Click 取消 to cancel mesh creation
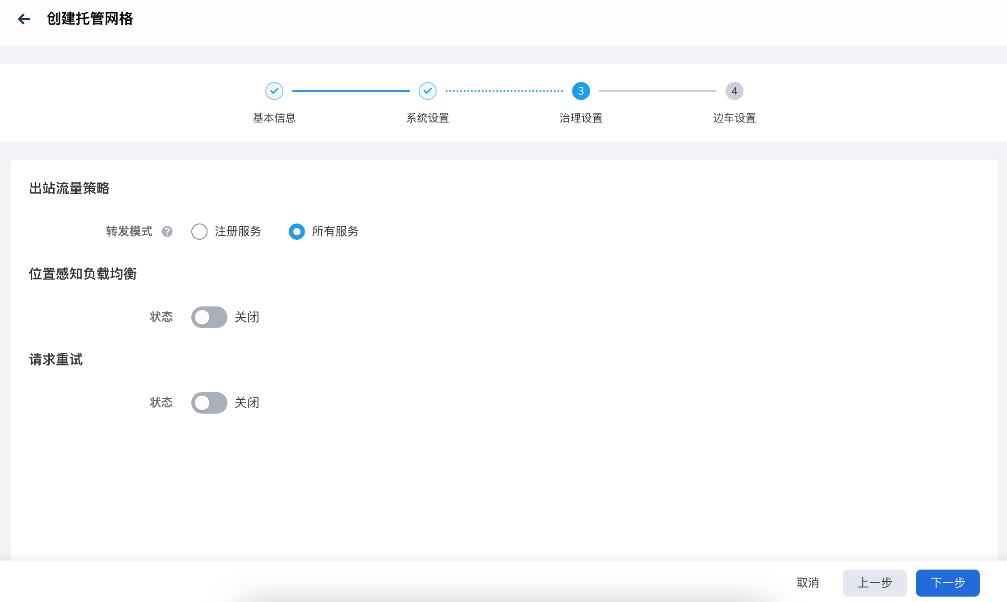Screen dimensions: 1007x602 [808, 583]
